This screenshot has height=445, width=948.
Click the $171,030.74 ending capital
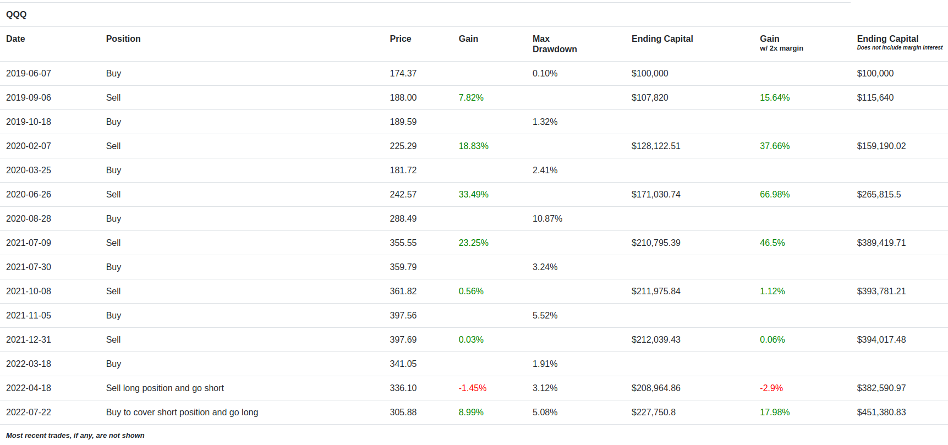point(656,195)
